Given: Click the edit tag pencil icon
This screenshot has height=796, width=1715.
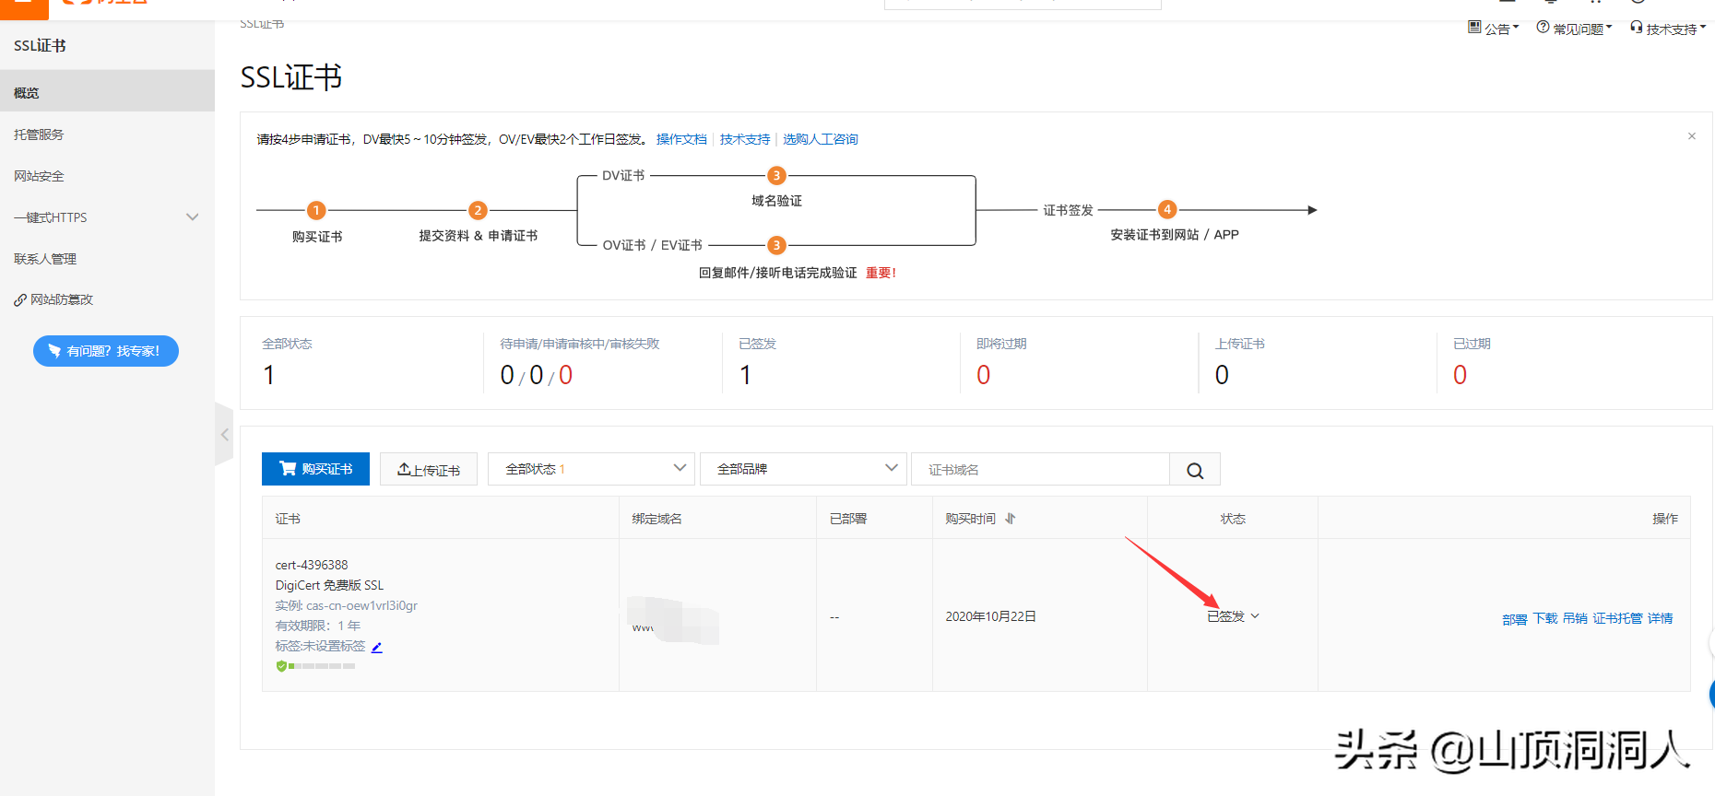Looking at the screenshot, I should pyautogui.click(x=377, y=647).
